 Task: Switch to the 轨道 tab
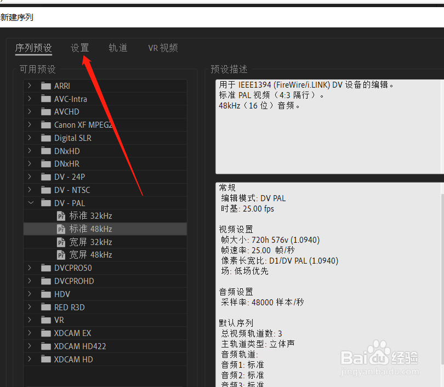[x=118, y=48]
